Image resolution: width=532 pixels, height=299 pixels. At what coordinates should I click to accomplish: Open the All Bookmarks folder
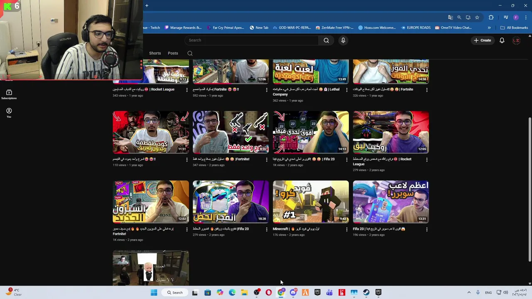coord(514,28)
